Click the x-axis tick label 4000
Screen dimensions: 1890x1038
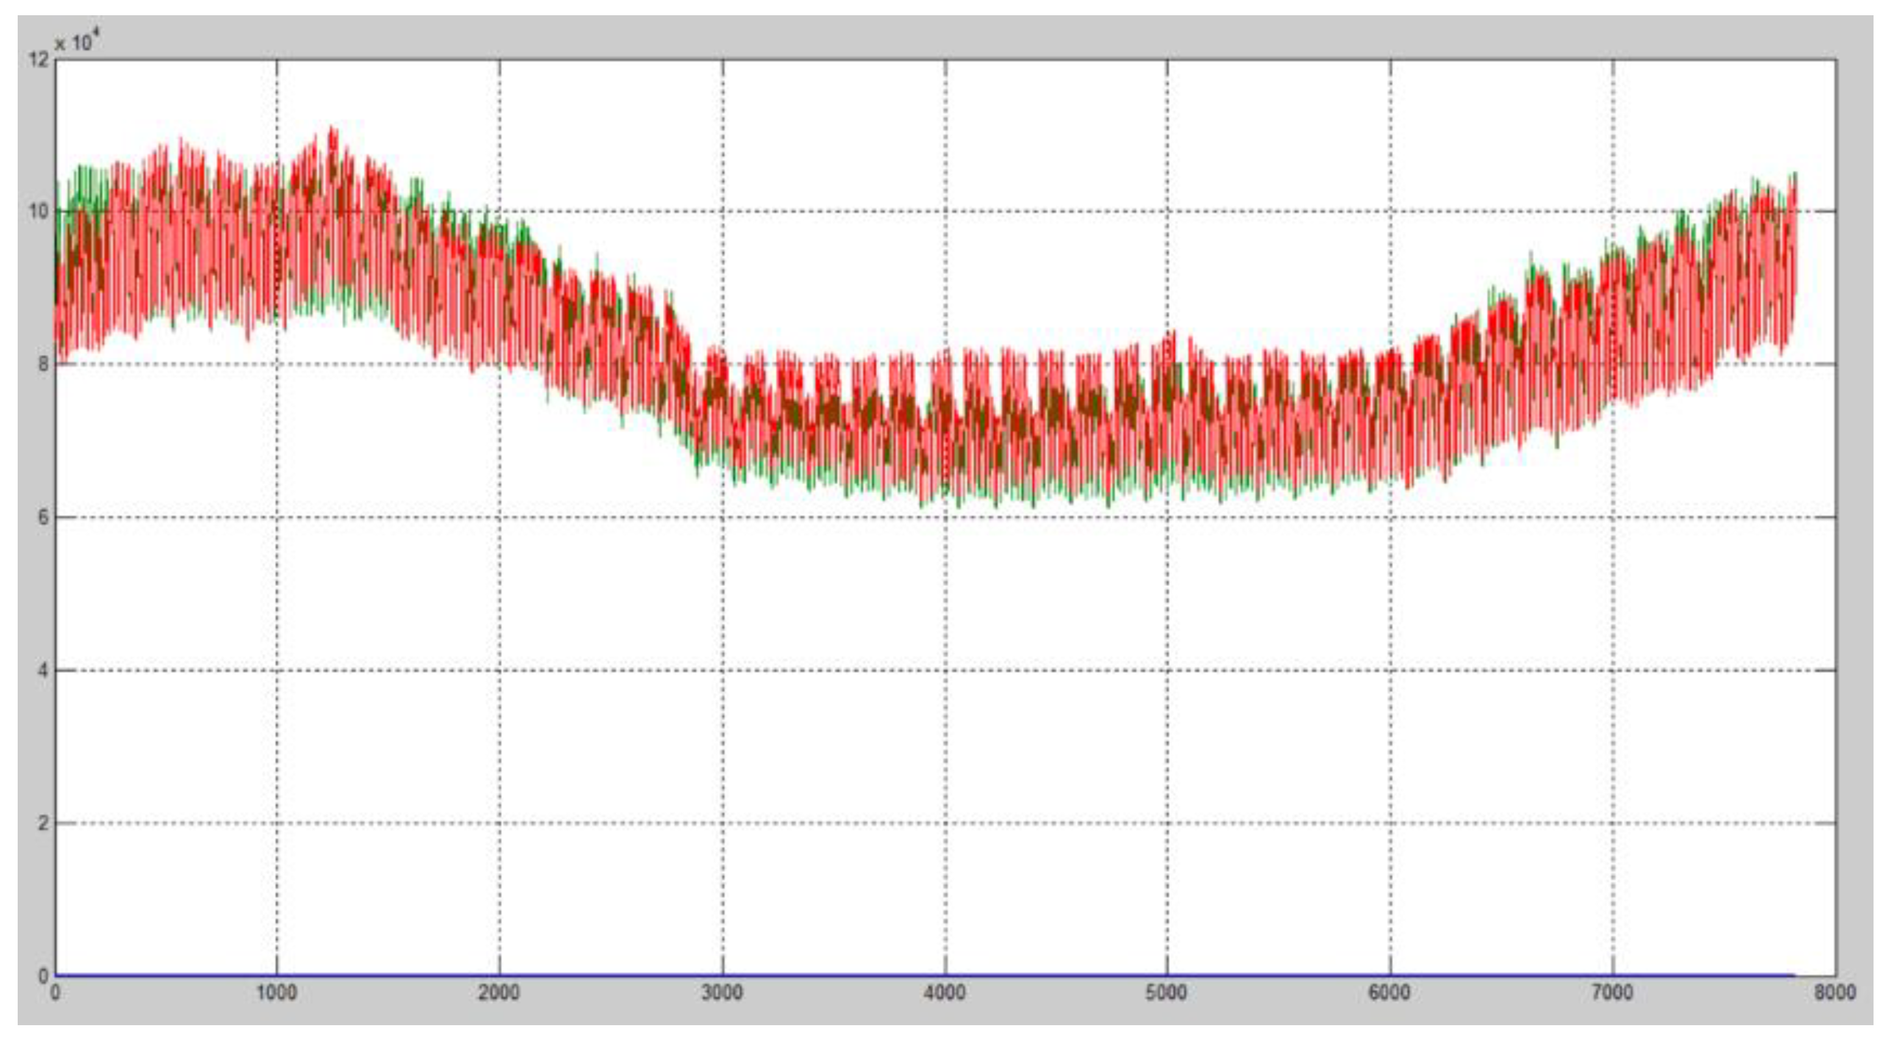point(944,993)
